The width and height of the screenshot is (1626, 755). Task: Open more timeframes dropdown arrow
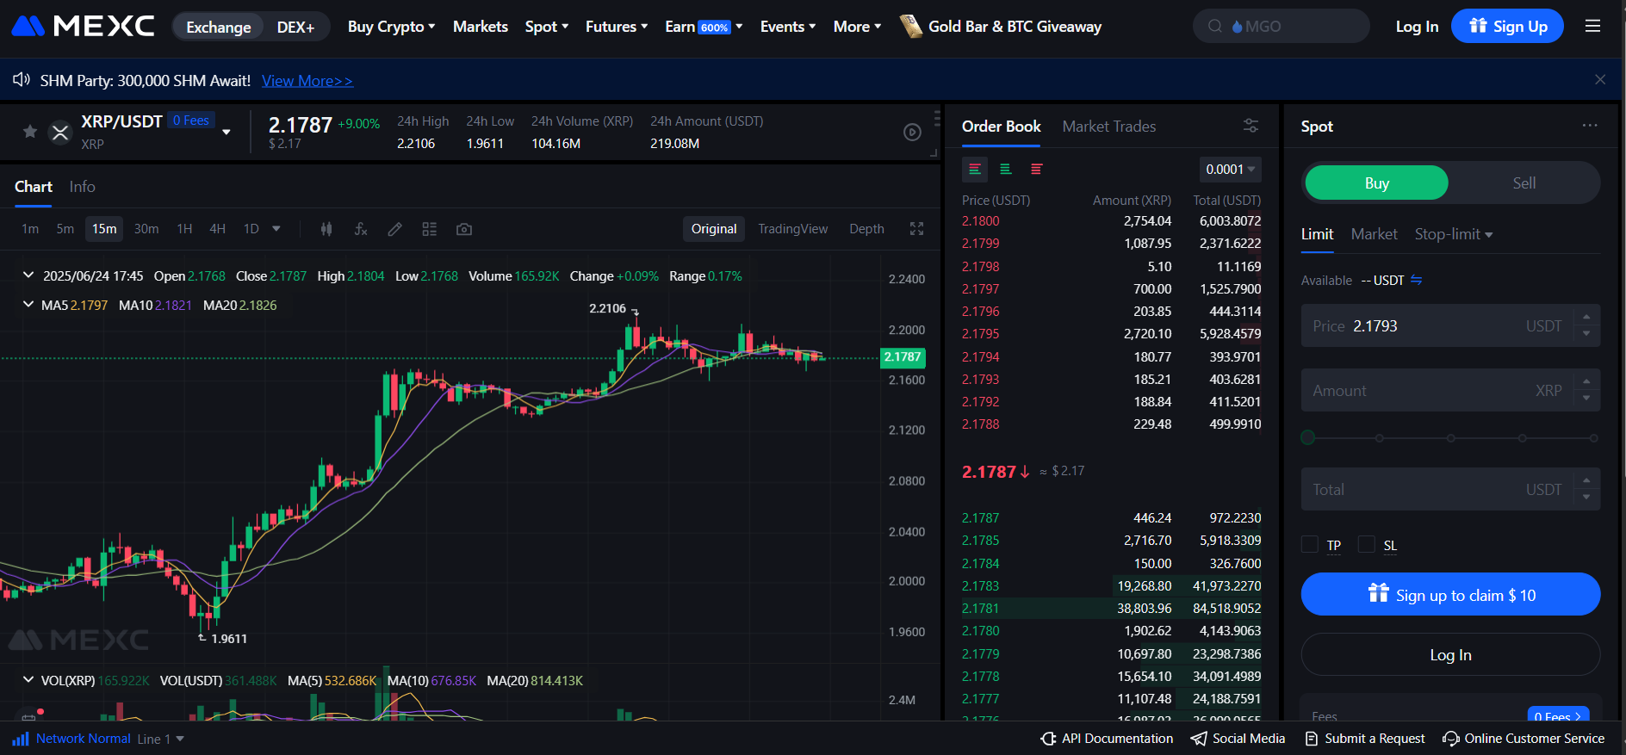pyautogui.click(x=276, y=229)
